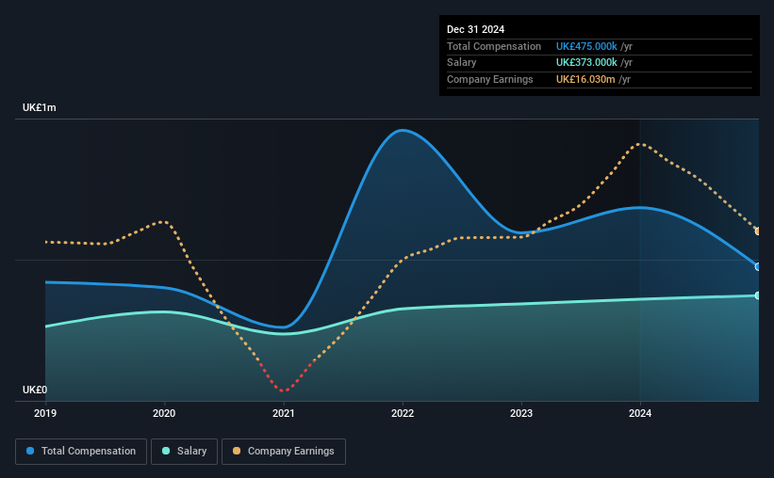Click the blue Total Compensation legend dot
The width and height of the screenshot is (774, 478).
[x=30, y=451]
